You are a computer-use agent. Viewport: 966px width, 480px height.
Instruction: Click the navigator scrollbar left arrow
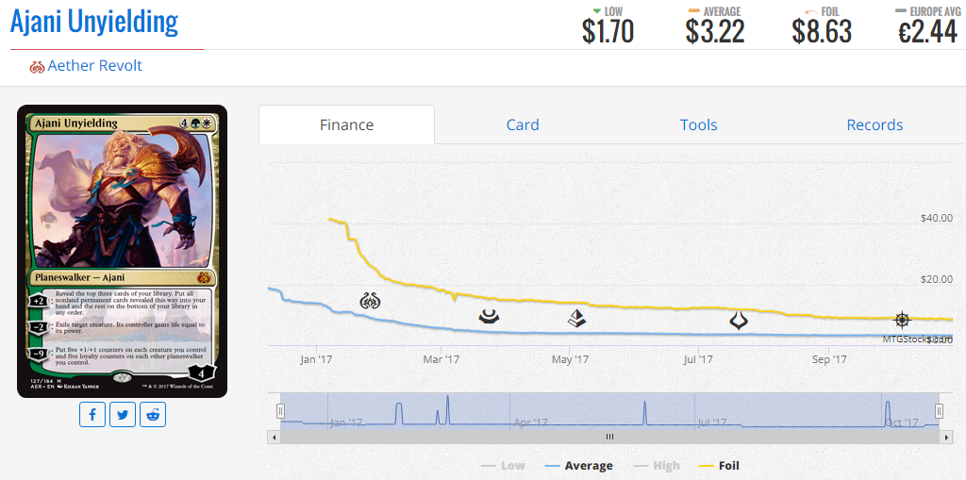point(274,437)
